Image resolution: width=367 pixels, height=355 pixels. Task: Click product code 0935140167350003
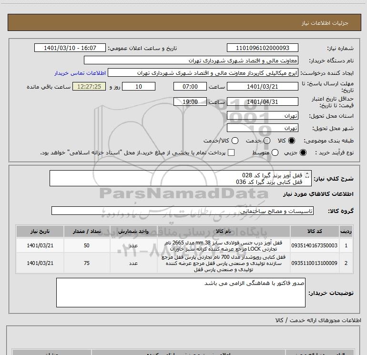click(315, 245)
